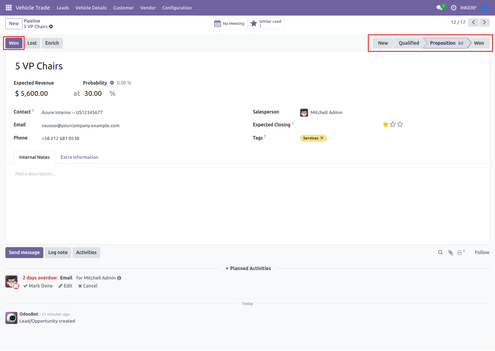
Task: Mark the opportunity as Won
Action: 14,43
